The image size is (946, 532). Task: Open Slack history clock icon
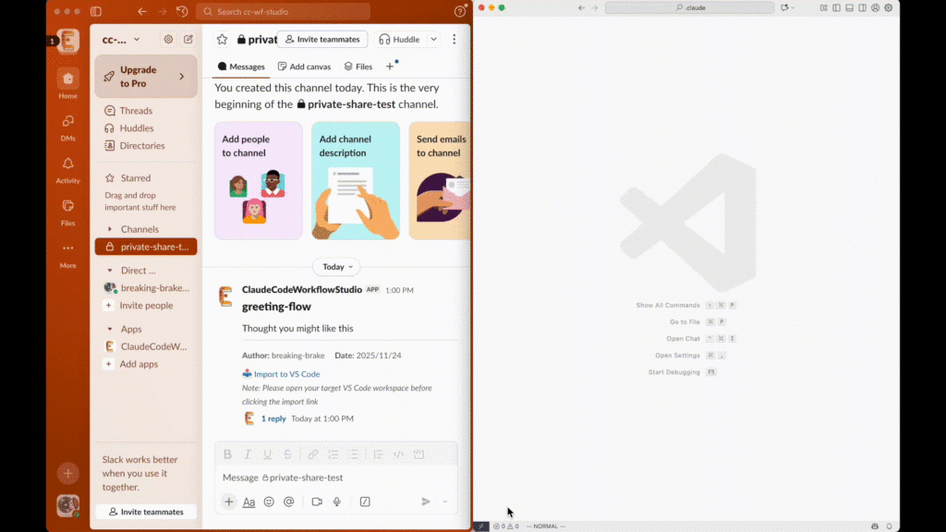point(182,11)
